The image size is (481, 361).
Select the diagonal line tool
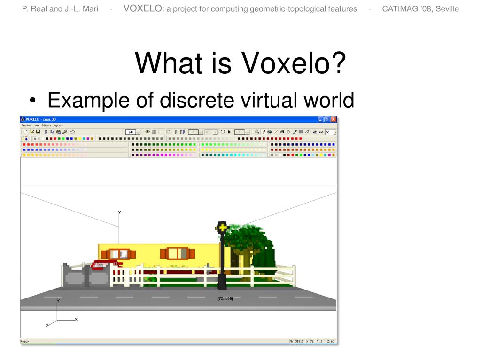(x=276, y=132)
